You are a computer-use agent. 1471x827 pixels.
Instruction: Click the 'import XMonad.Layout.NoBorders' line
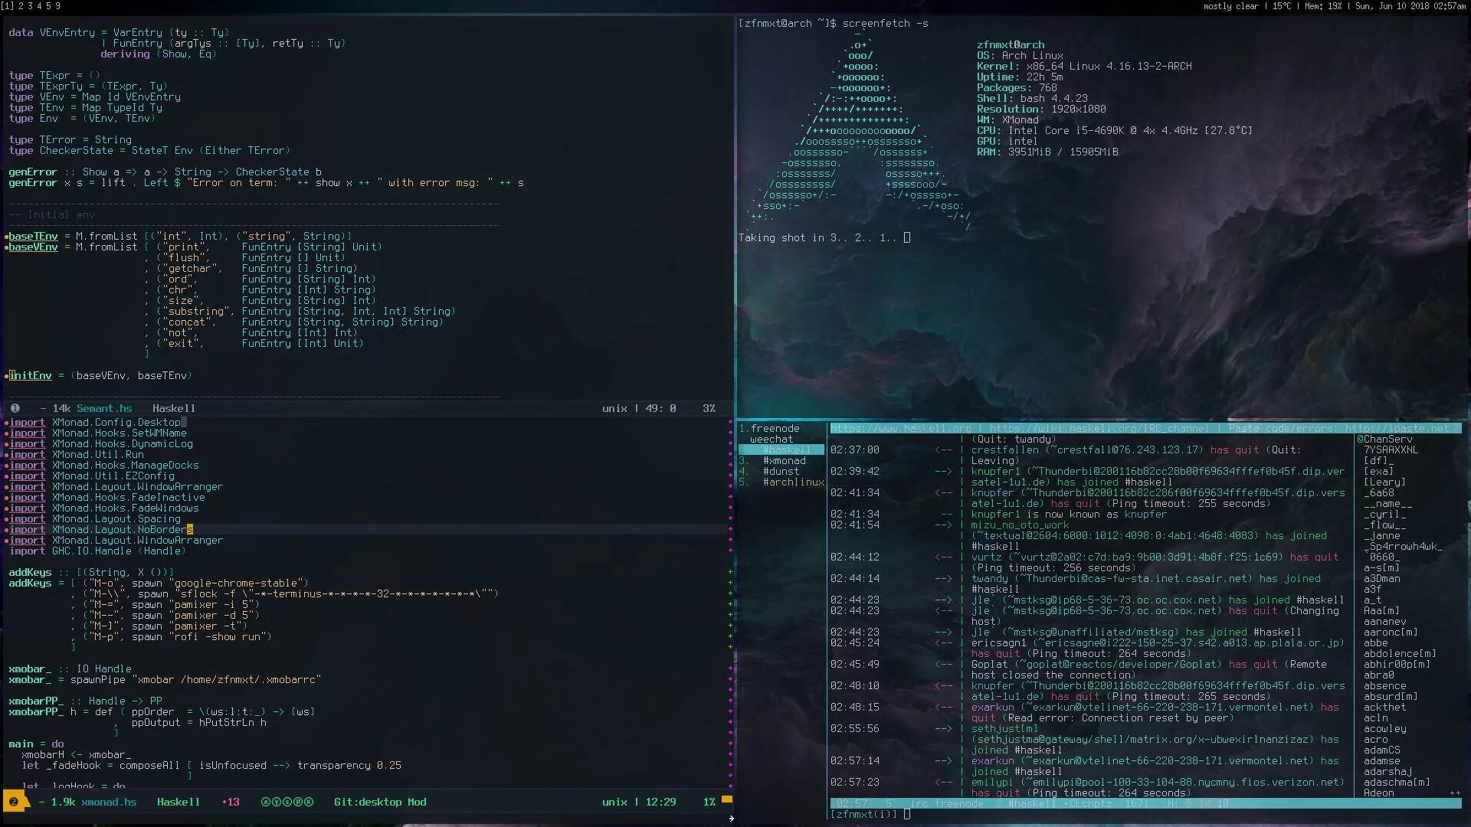click(101, 530)
